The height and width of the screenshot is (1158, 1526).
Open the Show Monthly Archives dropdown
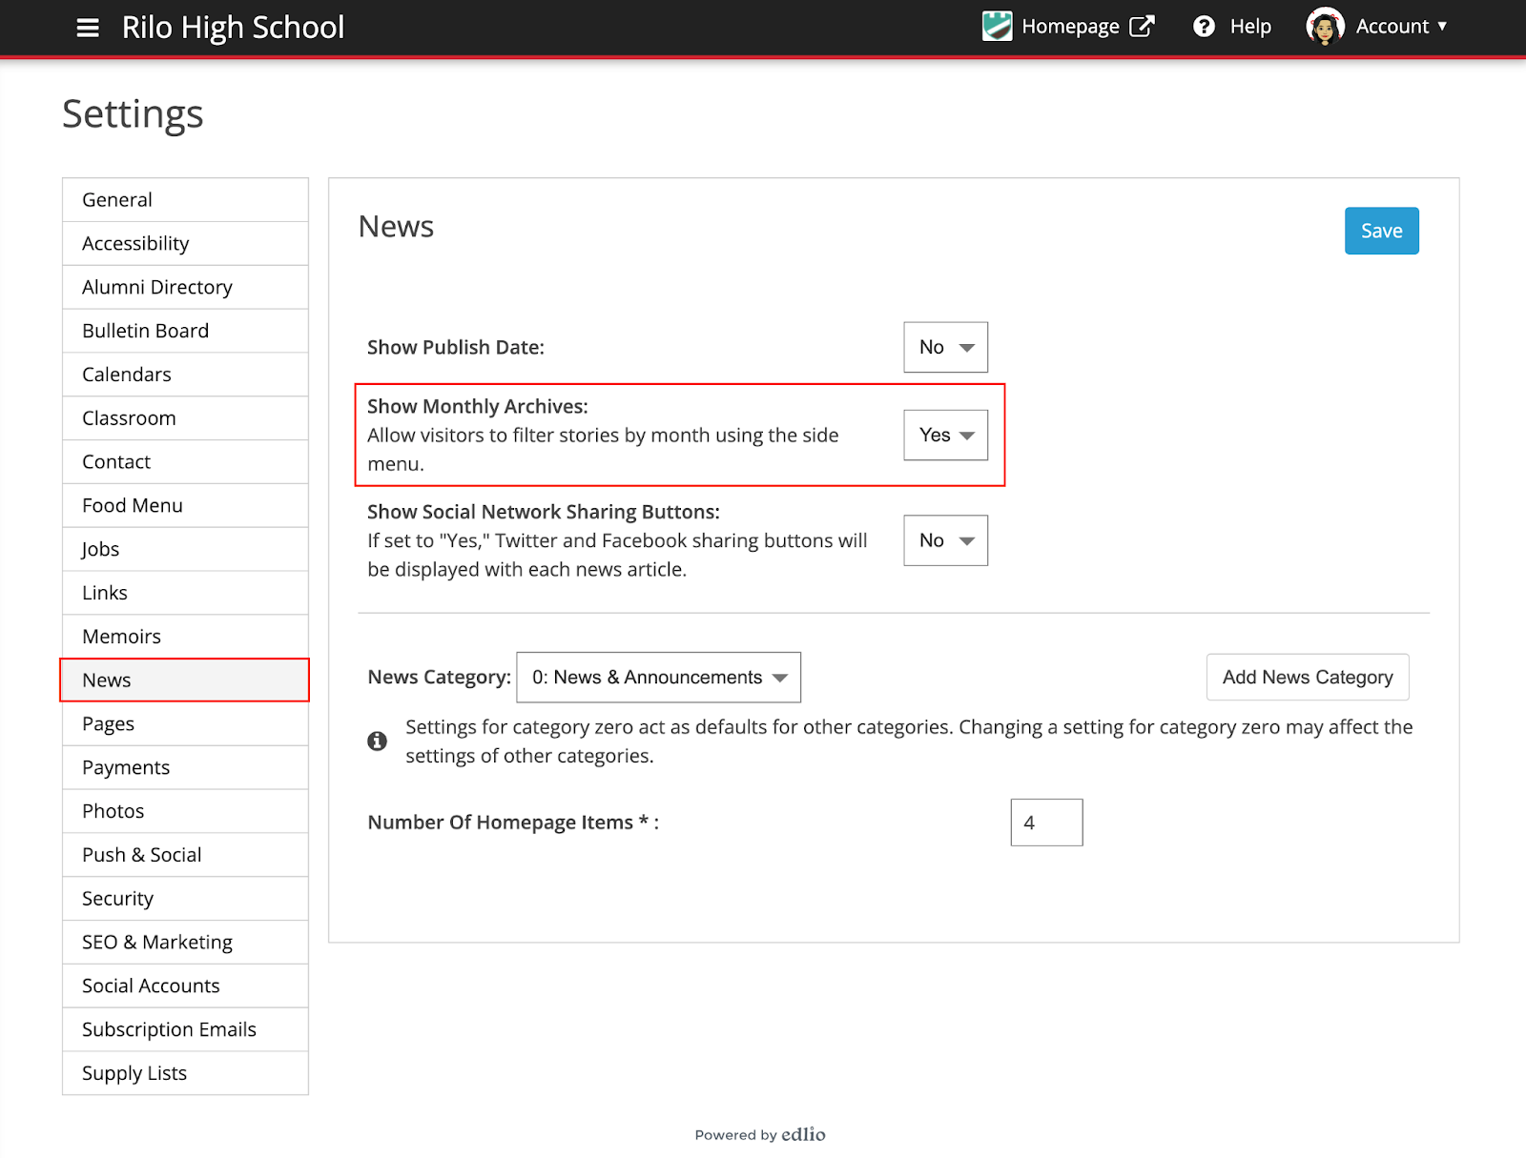click(x=945, y=436)
